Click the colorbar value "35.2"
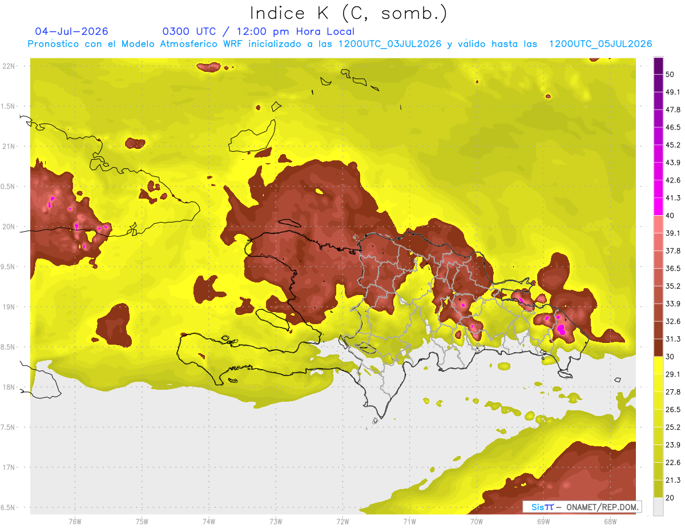The image size is (685, 529). click(672, 286)
